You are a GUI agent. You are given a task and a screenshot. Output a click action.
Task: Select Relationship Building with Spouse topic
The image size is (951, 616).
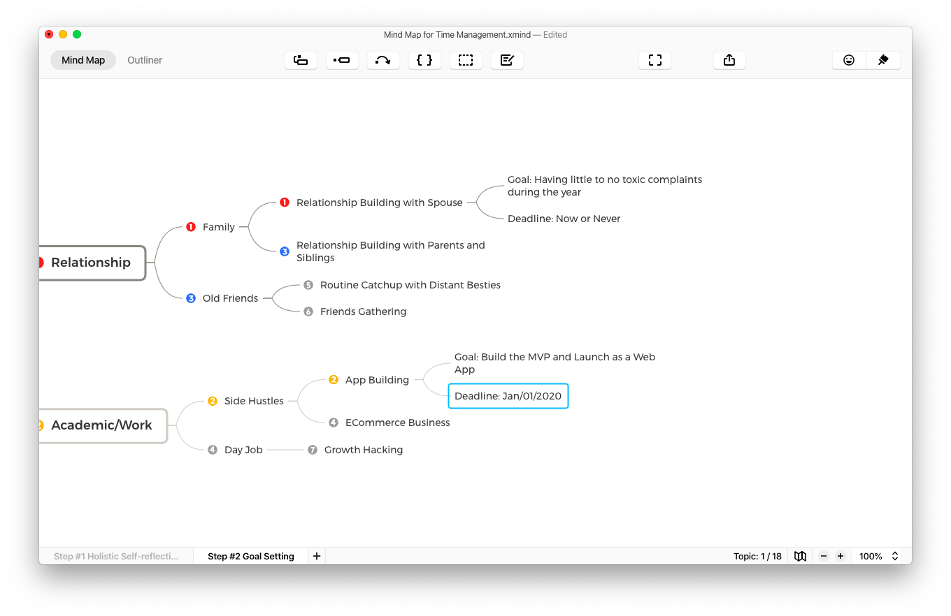[380, 203]
